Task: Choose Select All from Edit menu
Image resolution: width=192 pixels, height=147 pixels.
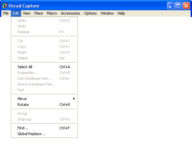Action: click(44, 67)
